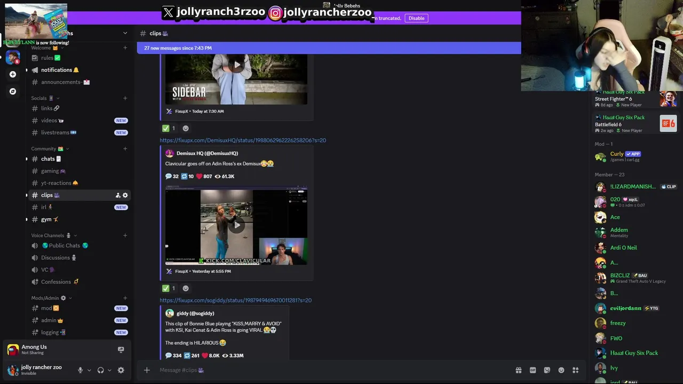Collapse the Community category
This screenshot has width=683, height=384.
pyautogui.click(x=50, y=149)
